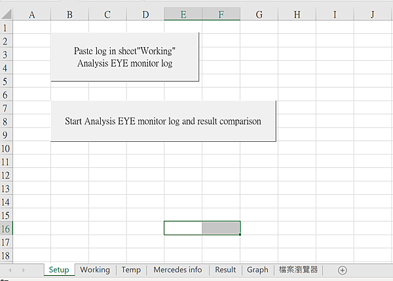Select row 1 header
Image resolution: width=393 pixels, height=281 pixels.
pyautogui.click(x=7, y=27)
